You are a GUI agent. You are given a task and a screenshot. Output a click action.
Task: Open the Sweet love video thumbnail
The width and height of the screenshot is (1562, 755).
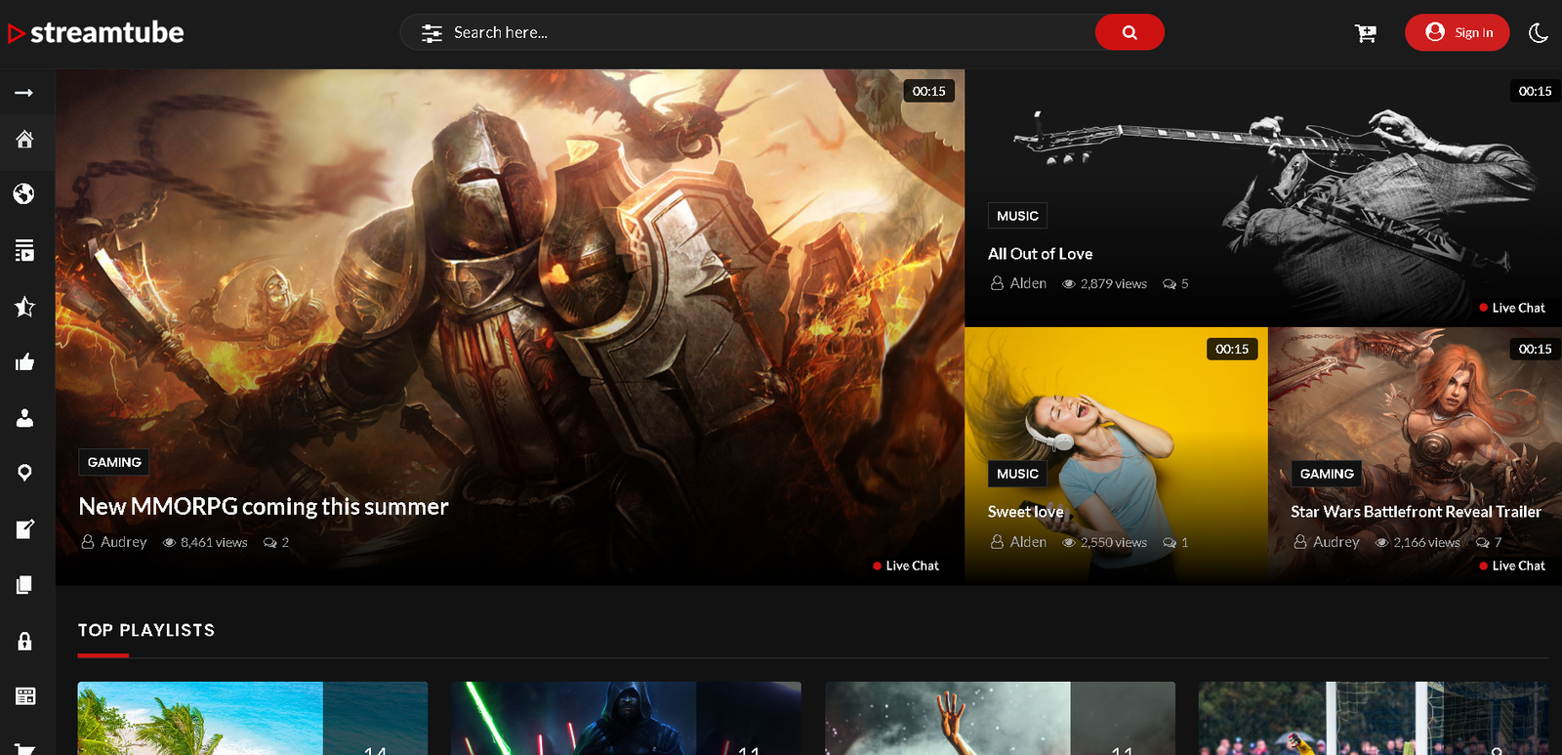click(x=1116, y=456)
